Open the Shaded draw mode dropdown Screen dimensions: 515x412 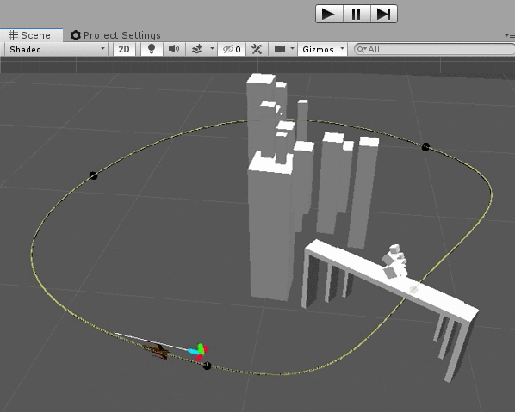point(57,49)
